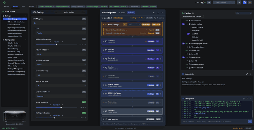
Task: Close the Profile Explorer panel
Action: [x=162, y=12]
